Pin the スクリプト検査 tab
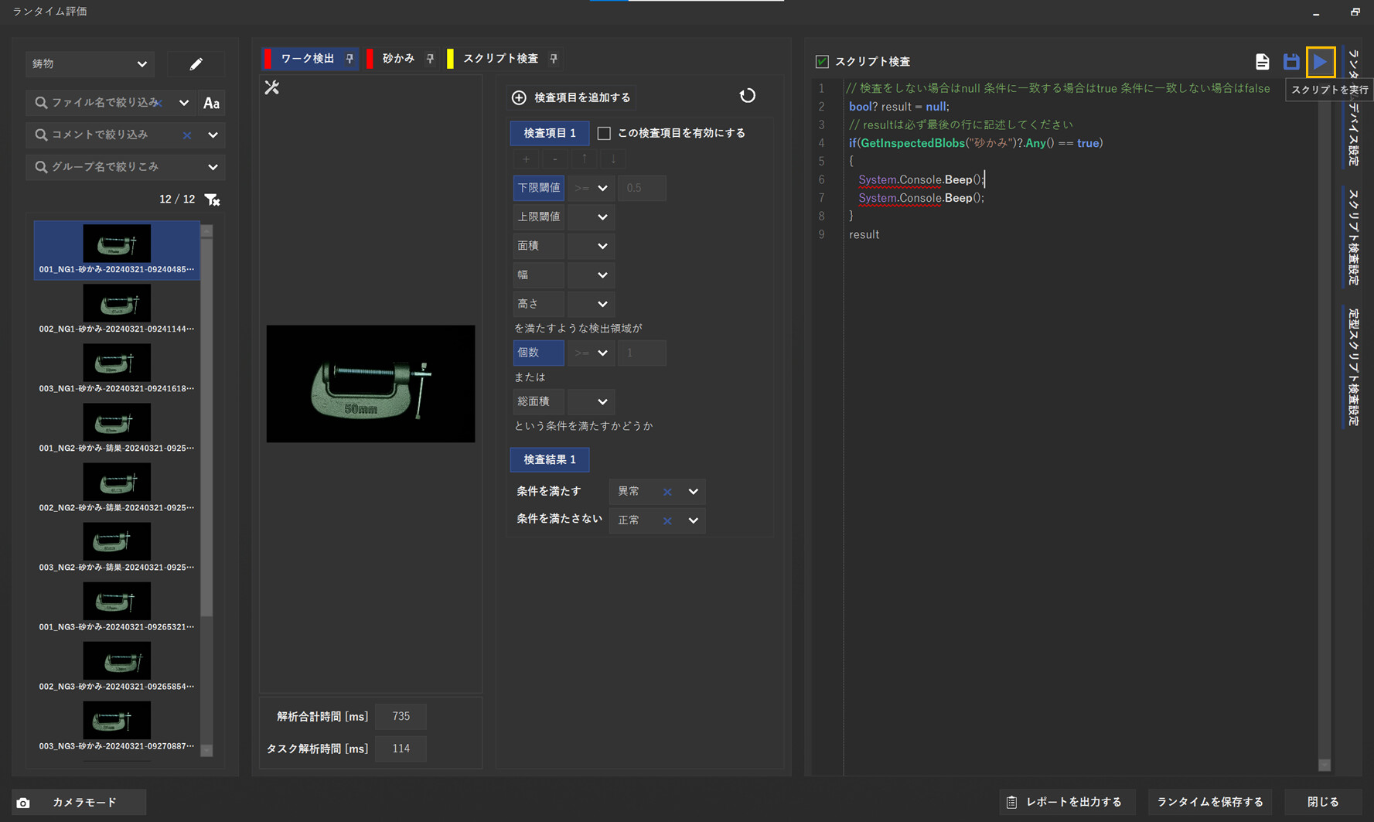The width and height of the screenshot is (1374, 822). pyautogui.click(x=554, y=59)
